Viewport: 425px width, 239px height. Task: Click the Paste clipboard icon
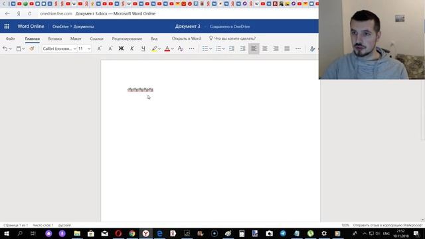click(x=19, y=48)
